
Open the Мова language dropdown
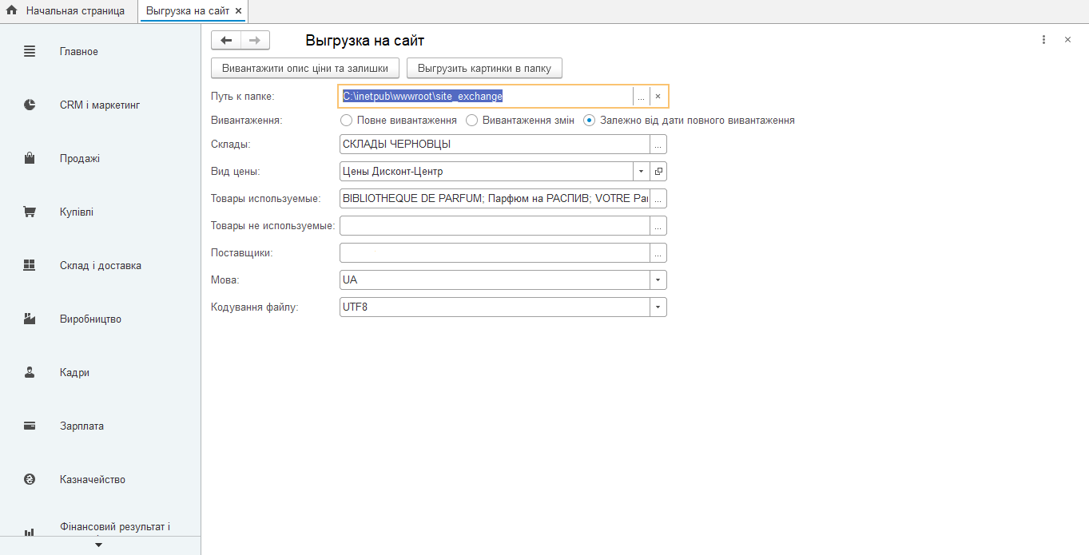coord(658,280)
